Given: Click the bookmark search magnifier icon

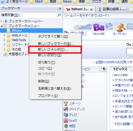Looking at the screenshot, I should tap(59, 15).
